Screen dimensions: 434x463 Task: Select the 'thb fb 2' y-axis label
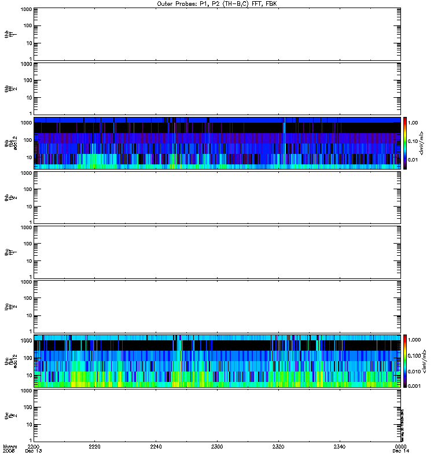(x=11, y=197)
